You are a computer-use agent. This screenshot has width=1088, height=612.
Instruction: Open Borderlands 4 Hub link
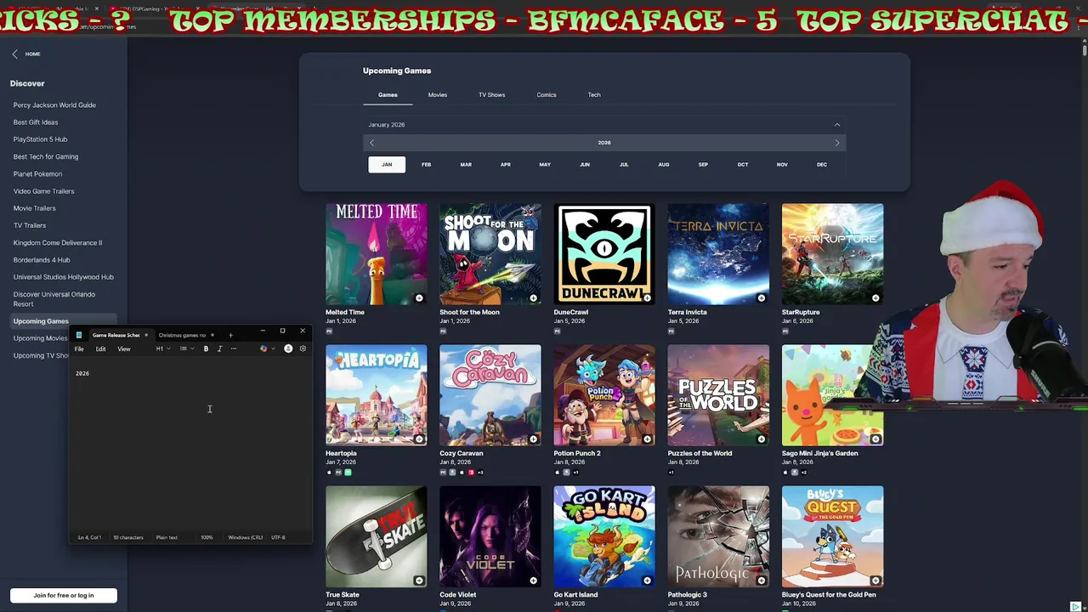point(42,259)
